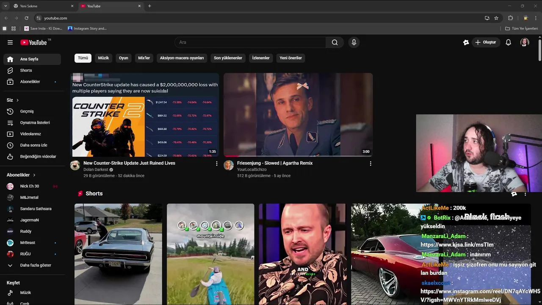
Task: Open Sandaru Sathsara subscription channel
Action: [32, 209]
